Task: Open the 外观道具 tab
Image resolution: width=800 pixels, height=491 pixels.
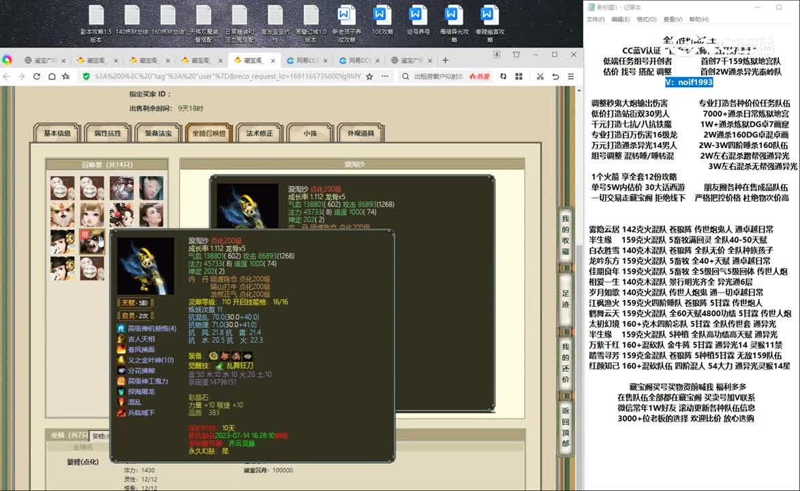Action: click(x=360, y=133)
